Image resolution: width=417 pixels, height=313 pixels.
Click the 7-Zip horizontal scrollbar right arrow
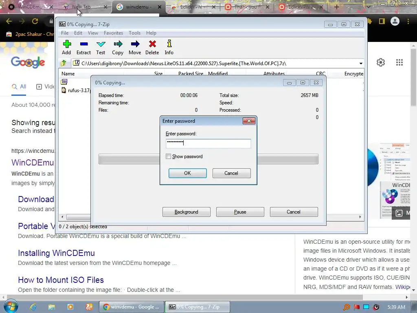click(x=360, y=217)
